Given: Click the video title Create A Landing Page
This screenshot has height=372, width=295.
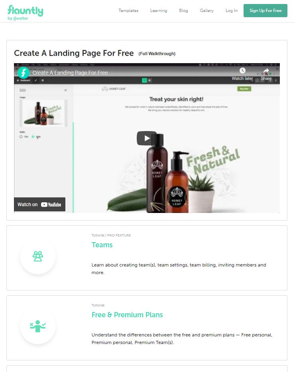Looking at the screenshot, I should pos(70,73).
